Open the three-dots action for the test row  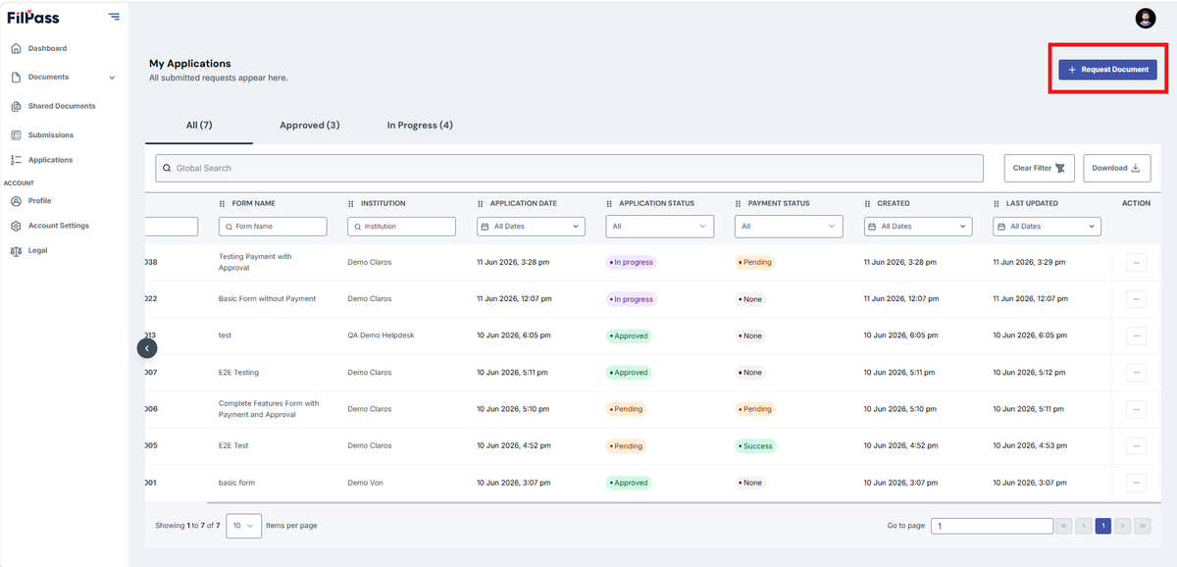pos(1136,335)
